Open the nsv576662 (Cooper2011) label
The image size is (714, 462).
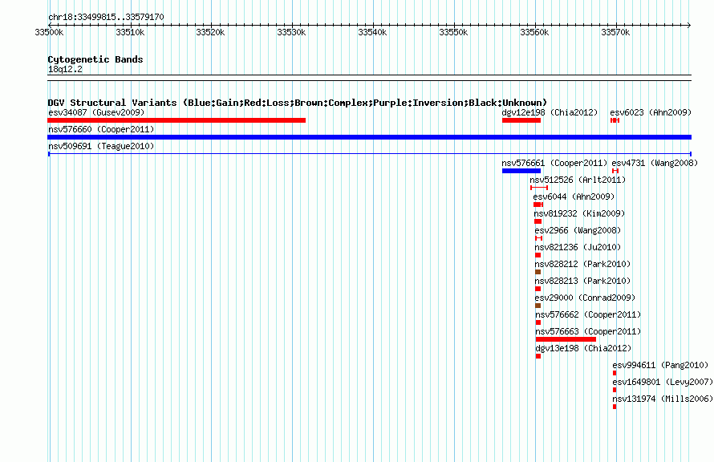[x=588, y=314]
